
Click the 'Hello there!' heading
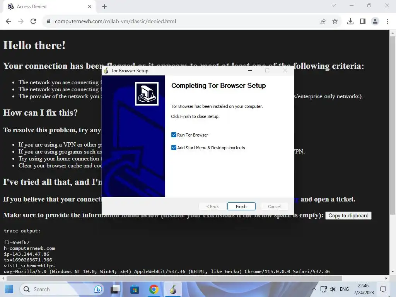(34, 46)
